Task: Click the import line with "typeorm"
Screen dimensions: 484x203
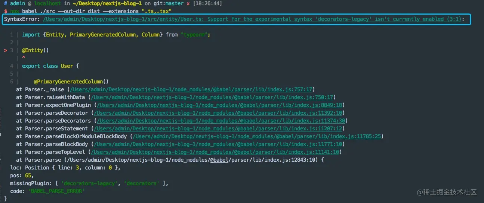Action: click(116, 35)
